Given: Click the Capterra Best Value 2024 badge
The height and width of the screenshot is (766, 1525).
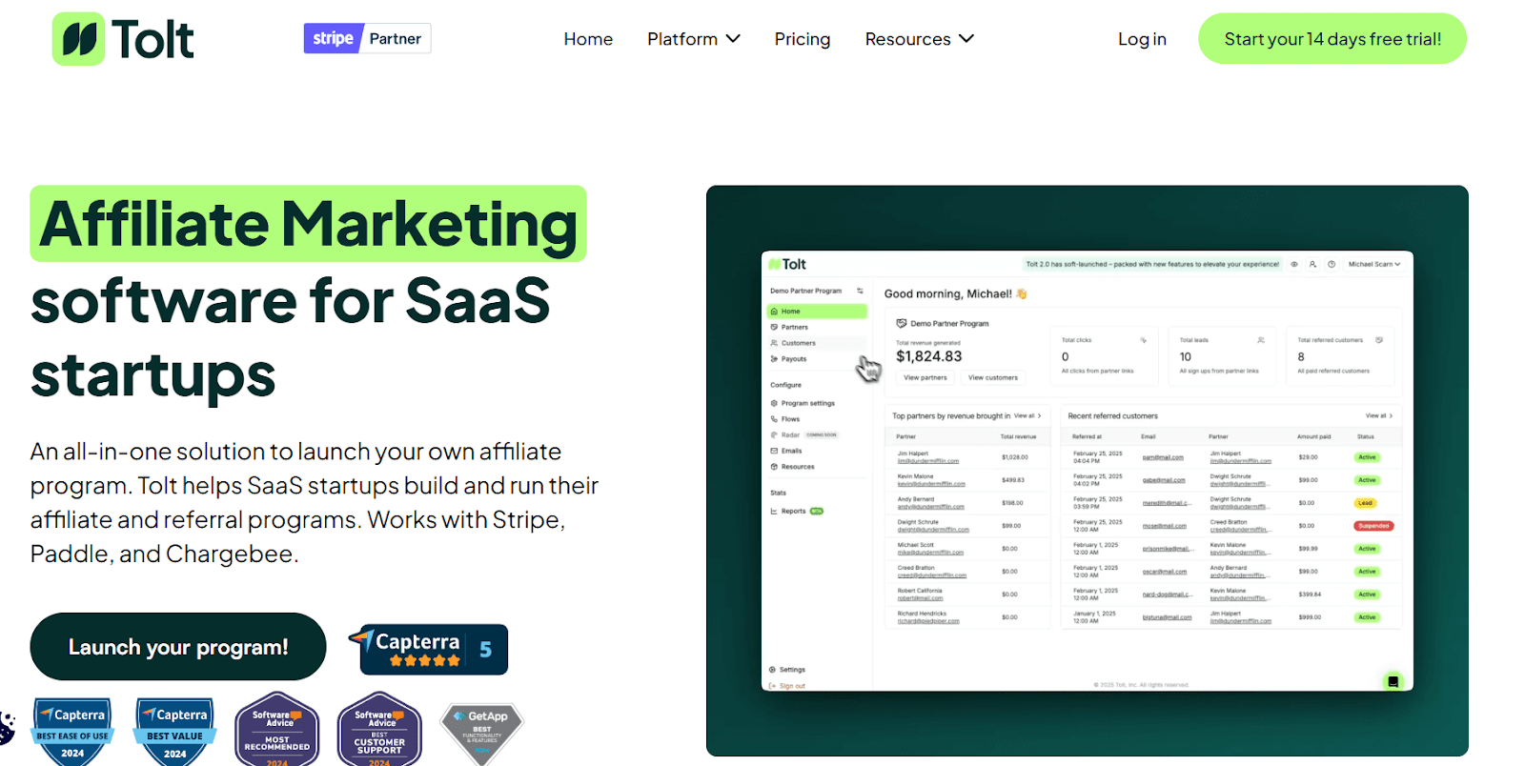Looking at the screenshot, I should point(175,732).
